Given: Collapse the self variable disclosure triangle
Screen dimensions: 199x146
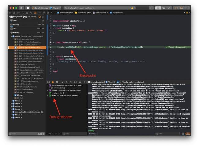Looking at the screenshot, I should pyautogui.click(x=48, y=85).
